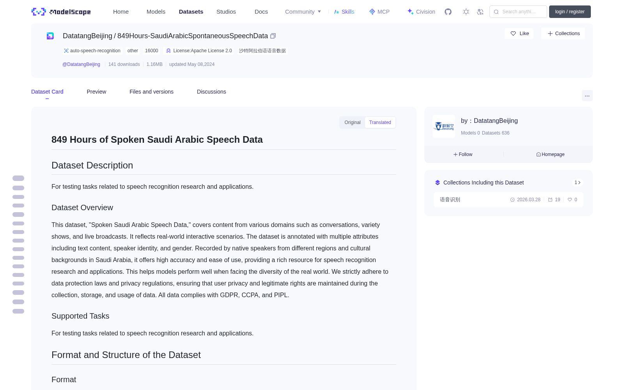This screenshot has height=390, width=624.
Task: Click the login / register button
Action: [570, 12]
